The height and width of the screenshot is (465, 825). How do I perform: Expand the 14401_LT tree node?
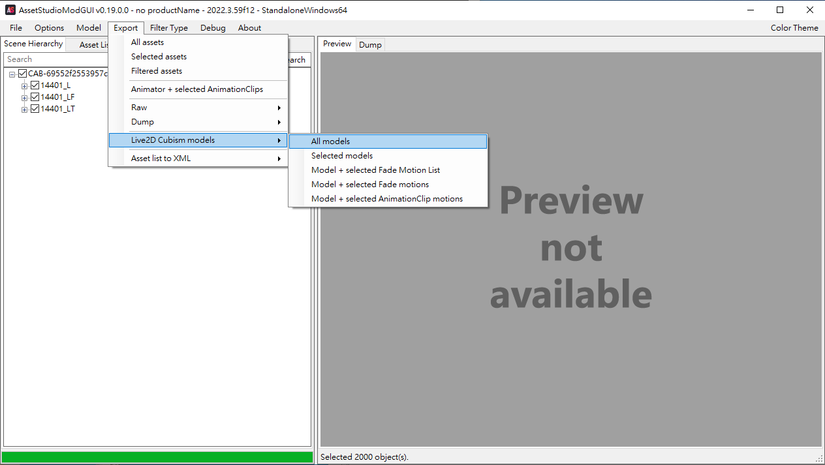coord(25,110)
